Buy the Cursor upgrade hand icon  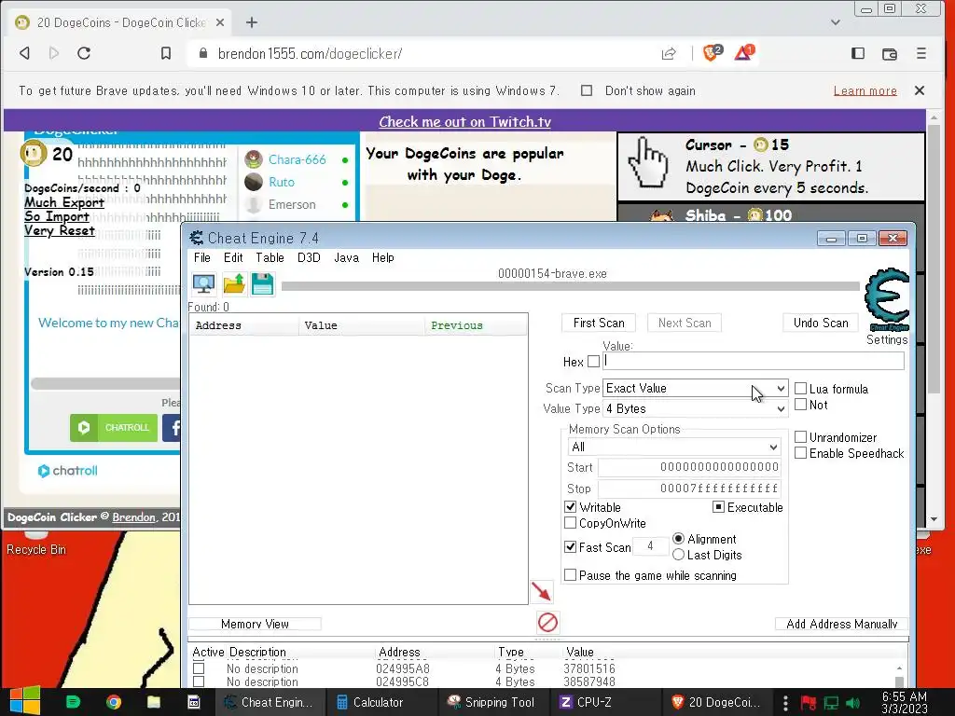click(x=648, y=161)
